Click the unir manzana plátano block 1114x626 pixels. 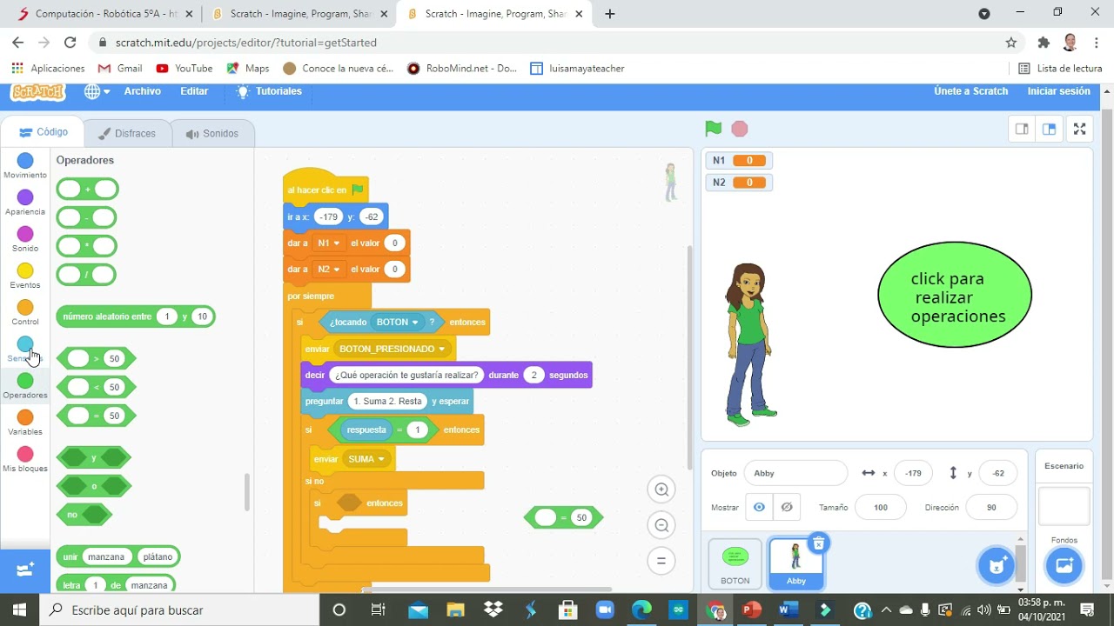tap(117, 556)
